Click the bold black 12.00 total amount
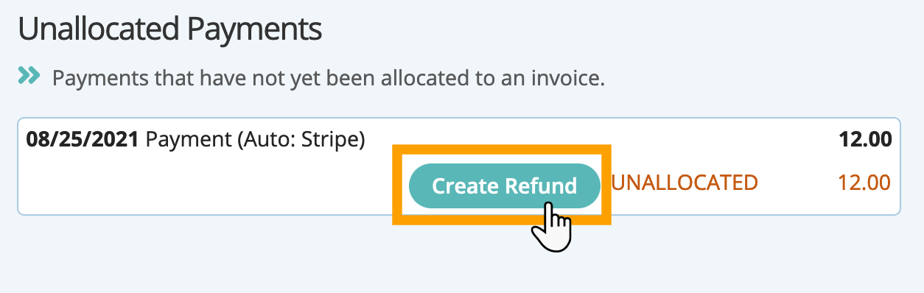924x293 pixels. pyautogui.click(x=866, y=139)
